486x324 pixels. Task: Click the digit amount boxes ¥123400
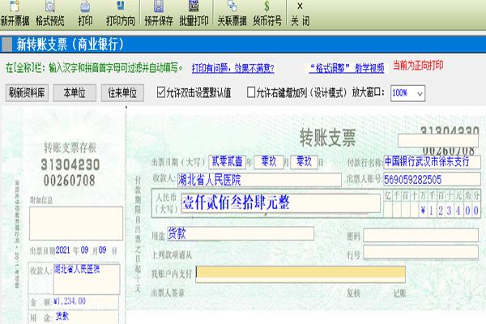click(x=432, y=211)
